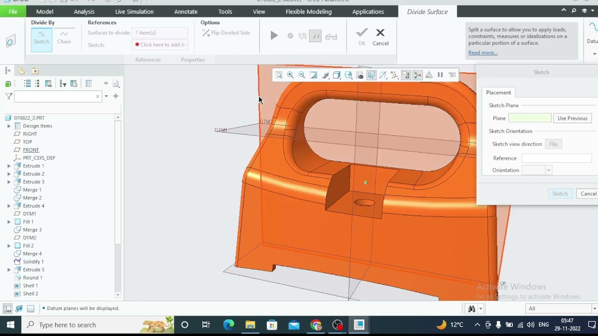Screen dimensions: 598x336
Task: Click the No Preview circle icon
Action: (290, 36)
